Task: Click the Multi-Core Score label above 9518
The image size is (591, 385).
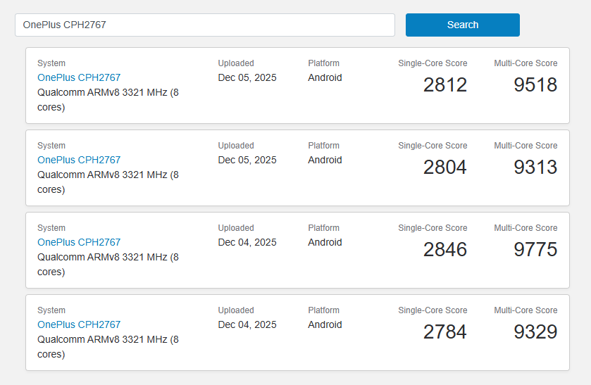Action: tap(525, 63)
